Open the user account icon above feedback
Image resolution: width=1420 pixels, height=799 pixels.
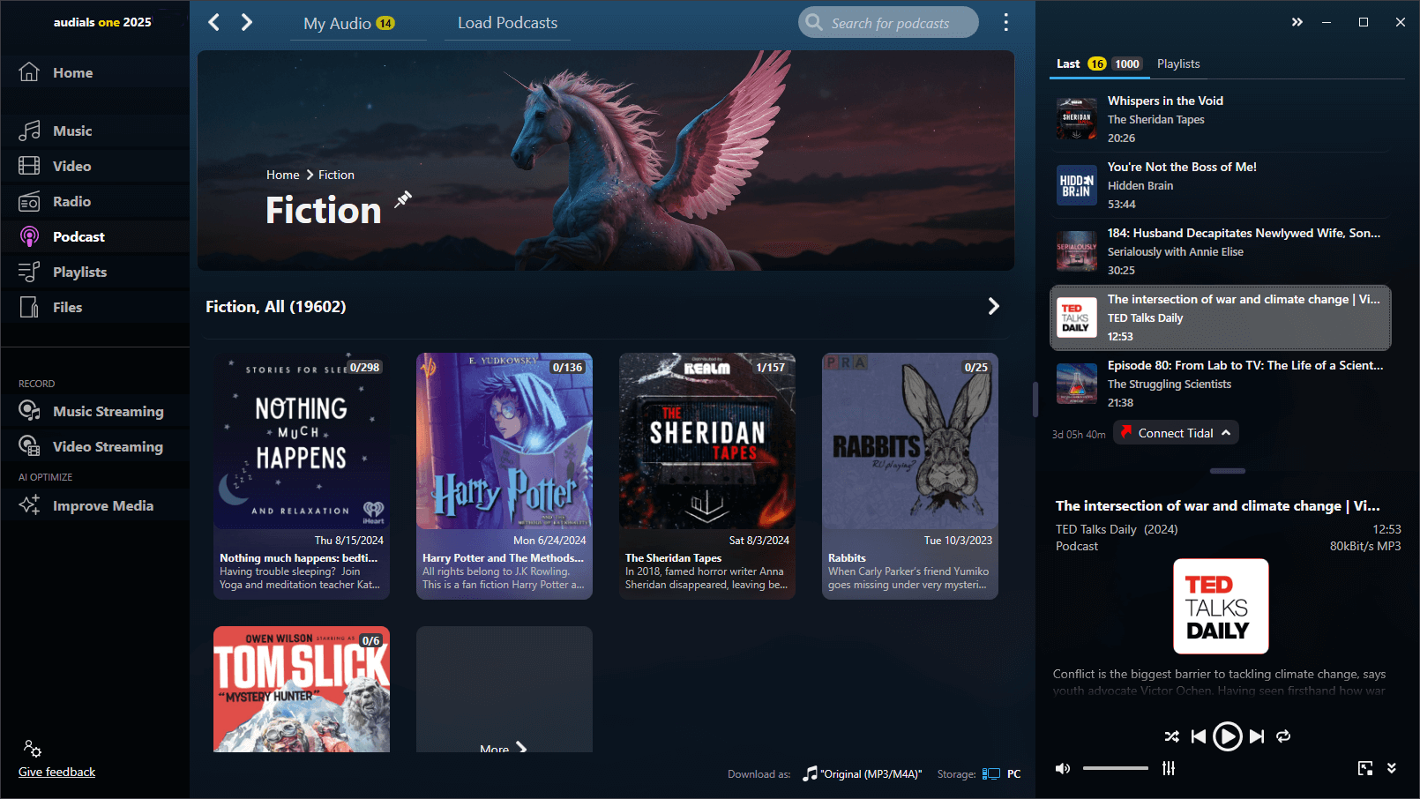(x=33, y=749)
